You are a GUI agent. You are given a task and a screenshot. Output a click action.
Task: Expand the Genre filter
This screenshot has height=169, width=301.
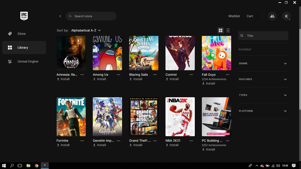tap(263, 63)
